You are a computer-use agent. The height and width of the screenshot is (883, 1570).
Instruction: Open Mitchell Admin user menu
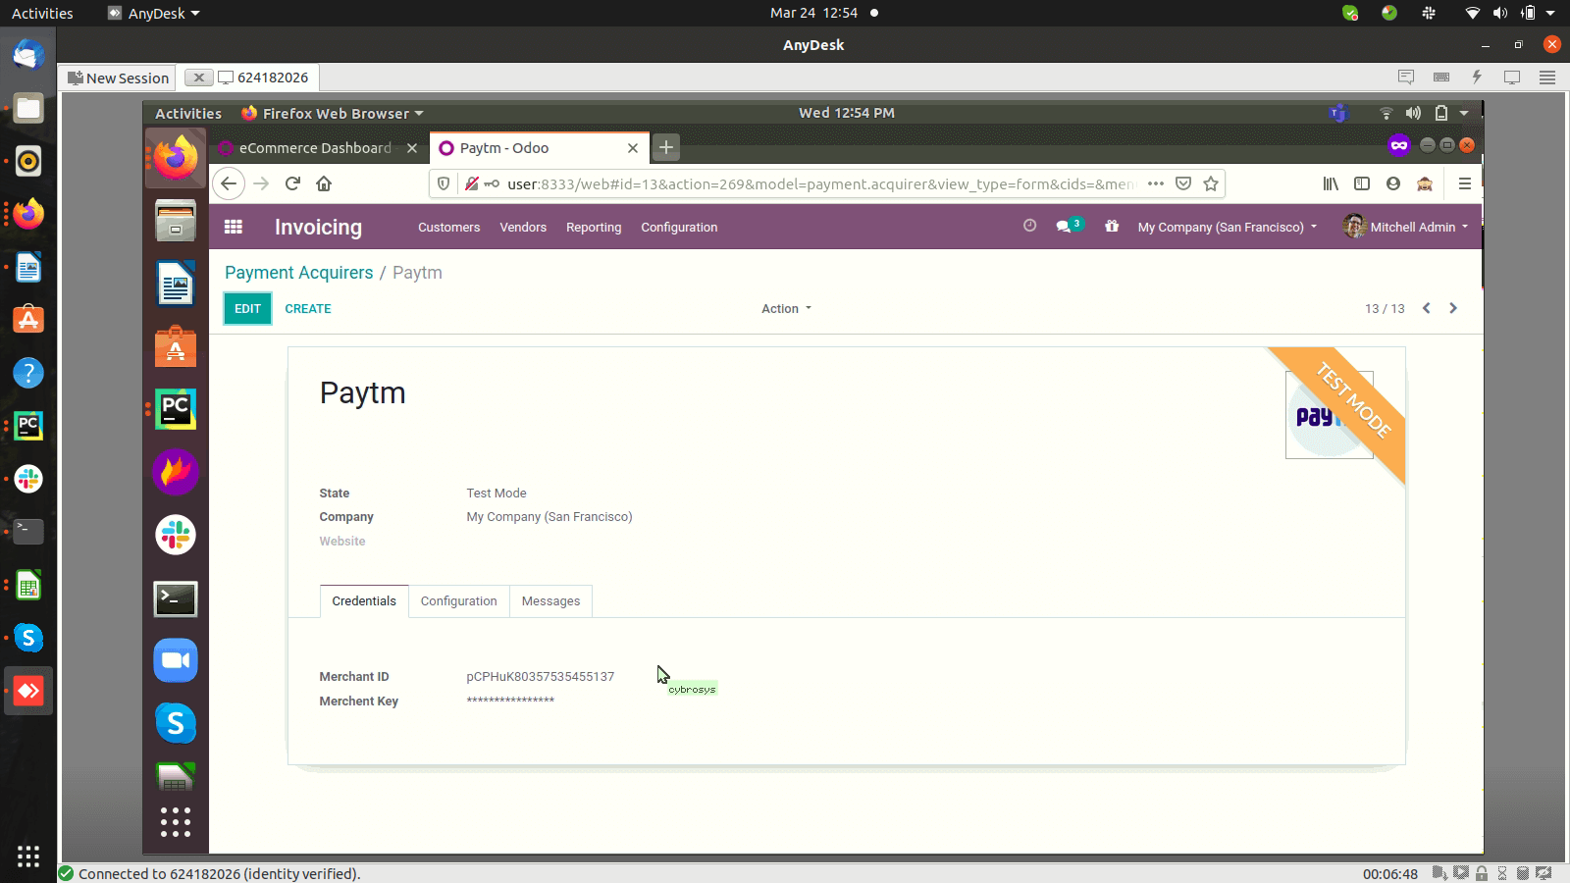pos(1406,226)
